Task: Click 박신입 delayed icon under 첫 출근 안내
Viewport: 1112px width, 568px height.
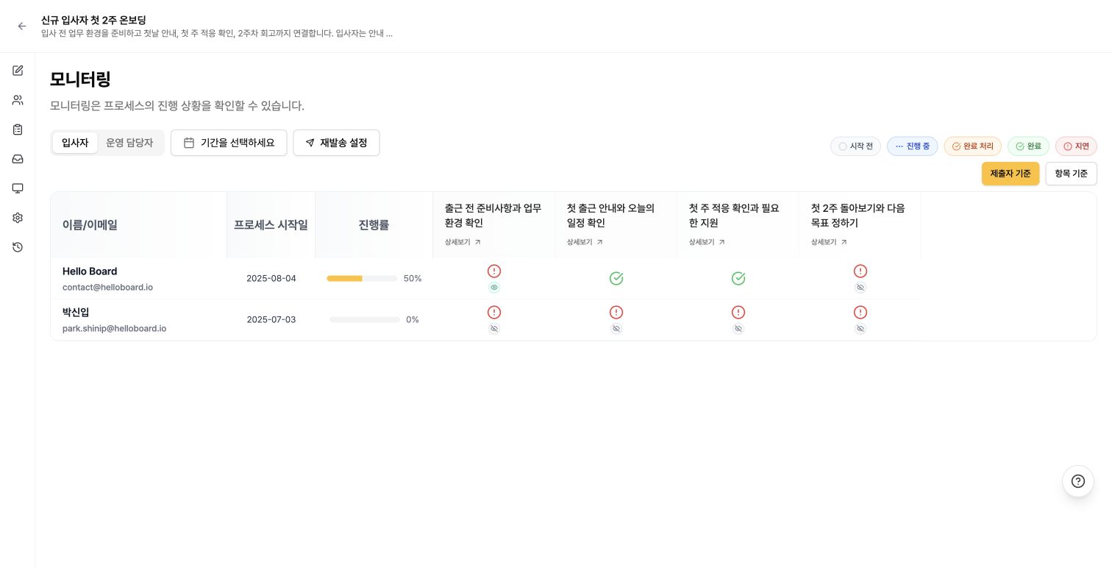Action: pyautogui.click(x=616, y=312)
